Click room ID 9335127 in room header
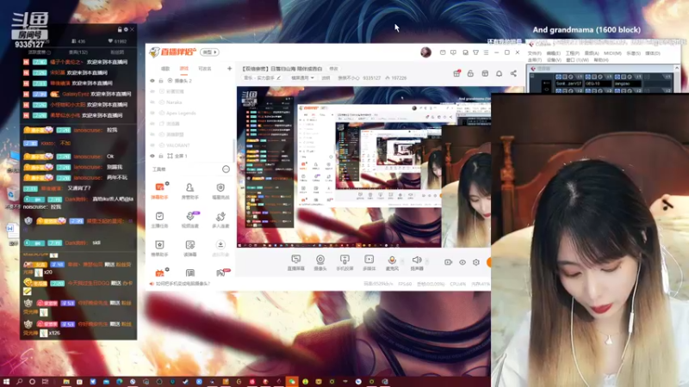 (372, 77)
